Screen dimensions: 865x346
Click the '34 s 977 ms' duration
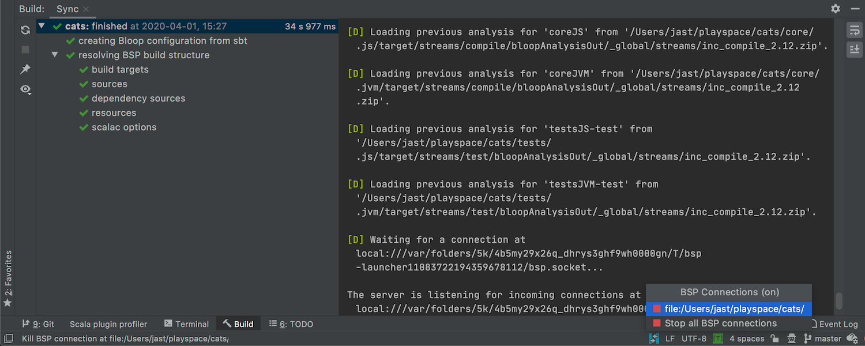(x=310, y=26)
